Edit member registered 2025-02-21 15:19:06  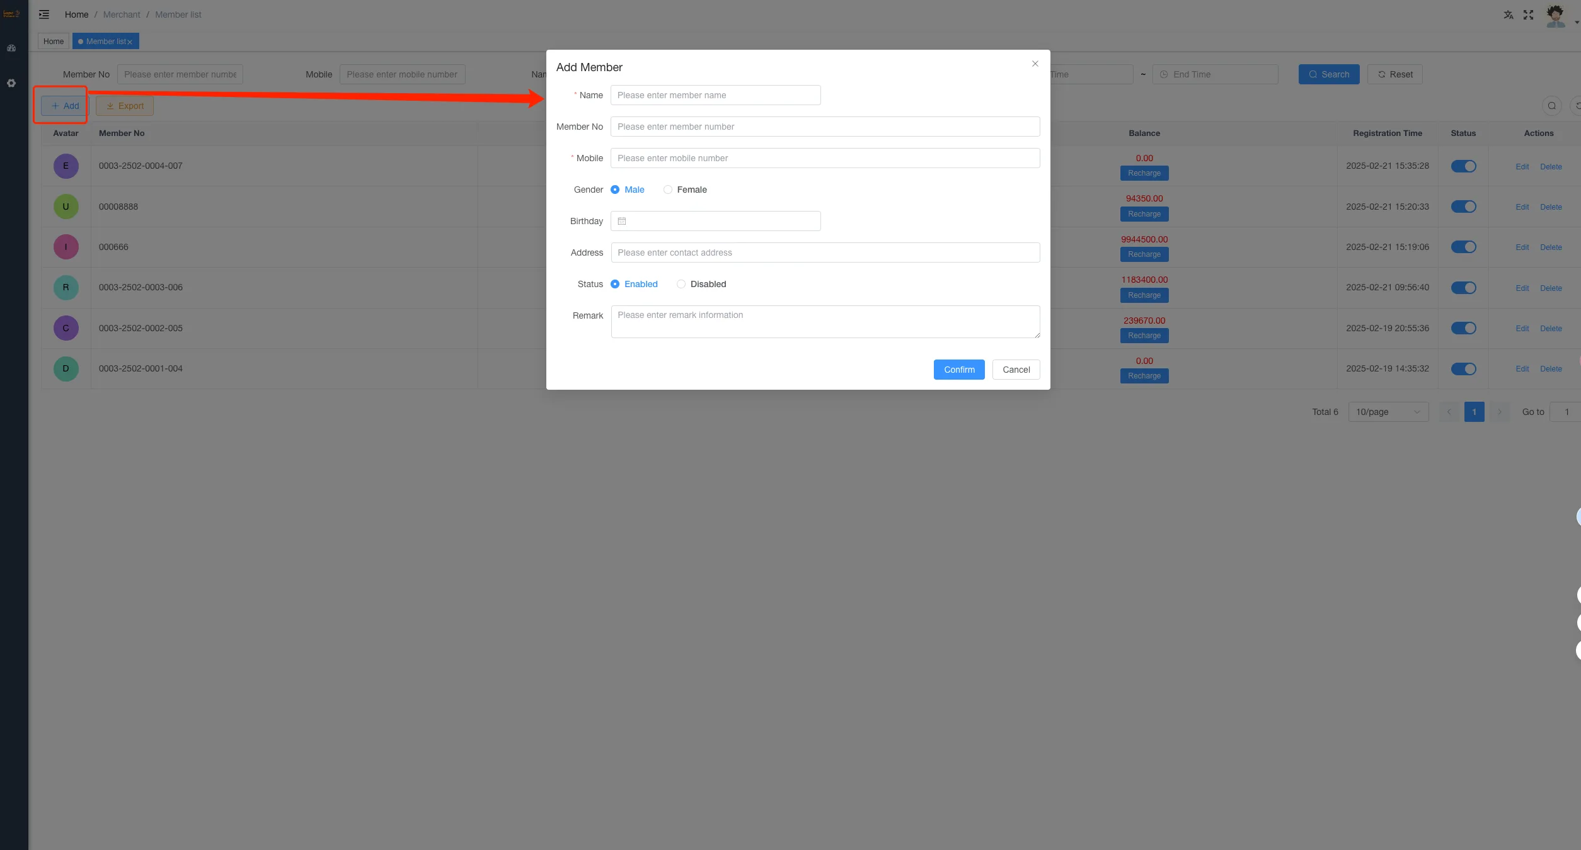pyautogui.click(x=1522, y=247)
